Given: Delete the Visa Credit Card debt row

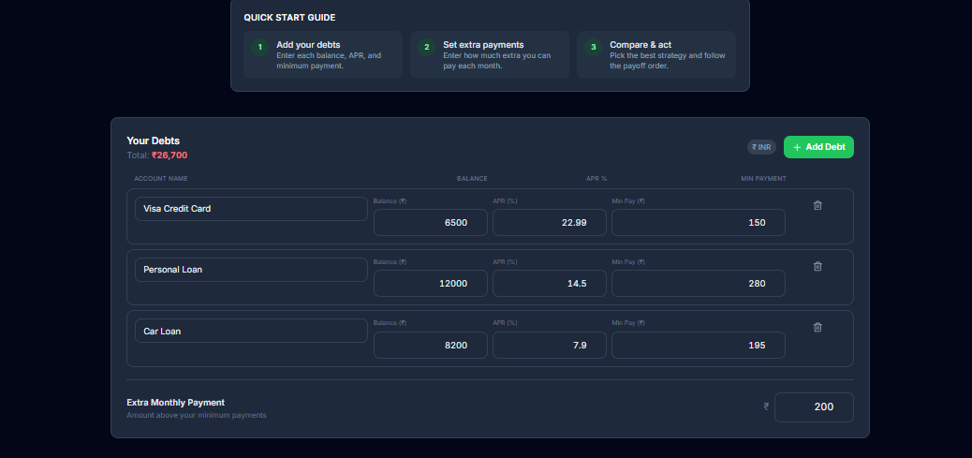Looking at the screenshot, I should tap(817, 205).
